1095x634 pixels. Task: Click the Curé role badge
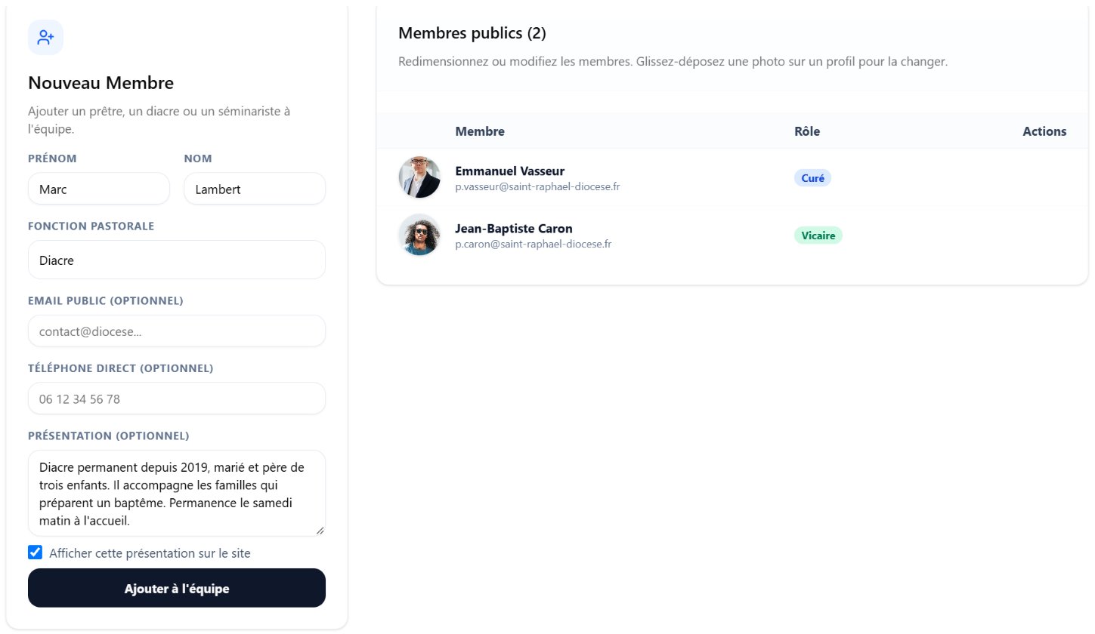point(812,178)
